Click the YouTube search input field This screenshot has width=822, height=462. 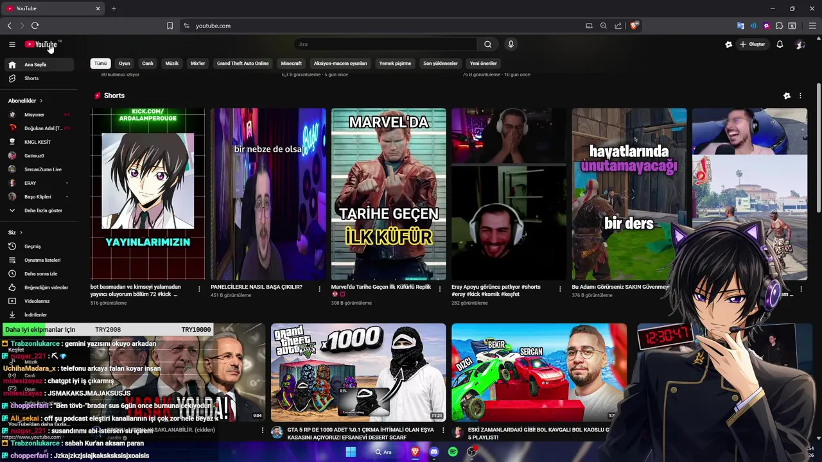[385, 44]
